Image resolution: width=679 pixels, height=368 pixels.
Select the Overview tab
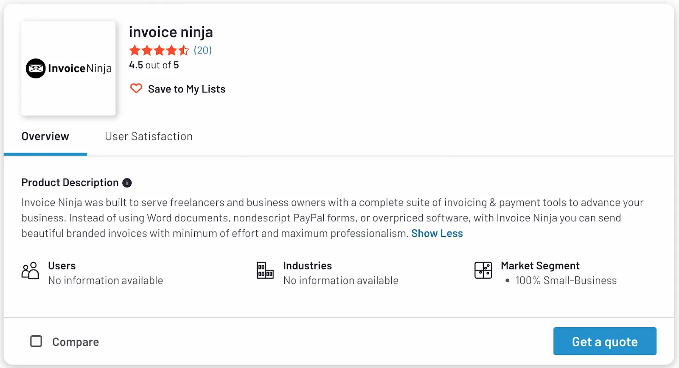pos(45,136)
